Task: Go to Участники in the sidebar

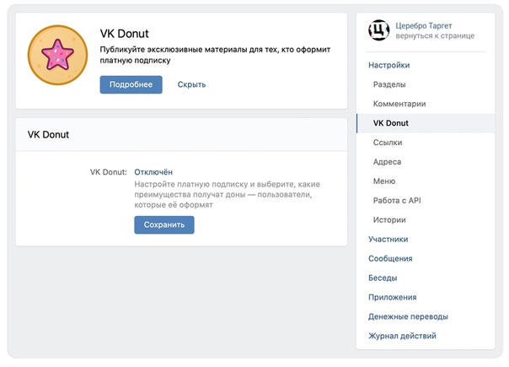Action: tap(388, 240)
